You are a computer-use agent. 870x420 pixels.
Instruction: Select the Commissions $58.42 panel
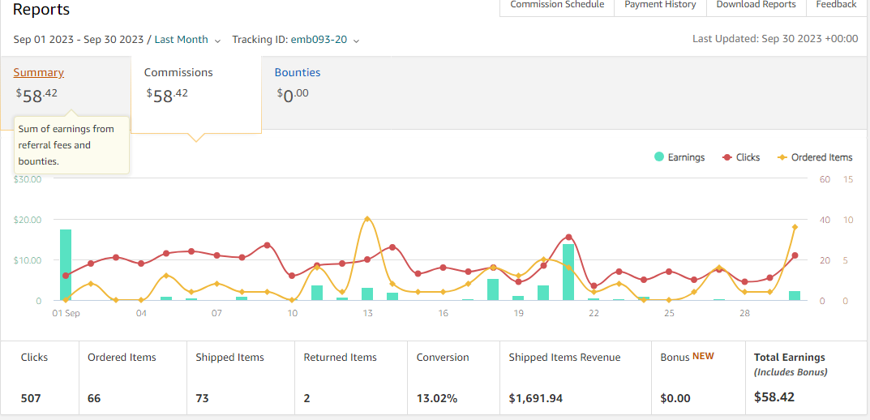[x=196, y=94]
